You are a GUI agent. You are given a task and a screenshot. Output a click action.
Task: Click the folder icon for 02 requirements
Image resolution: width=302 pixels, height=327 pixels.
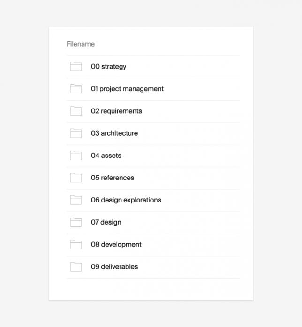[76, 111]
